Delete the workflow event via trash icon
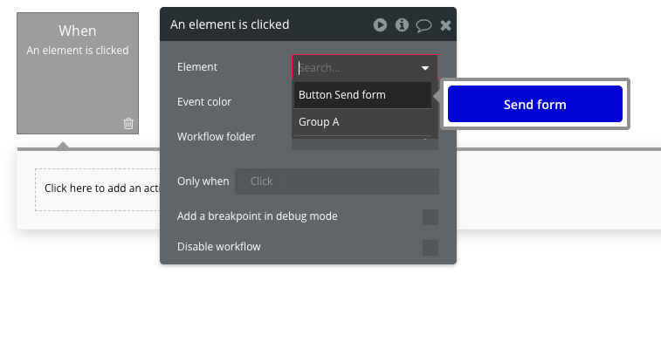The width and height of the screenshot is (661, 363). (x=128, y=123)
